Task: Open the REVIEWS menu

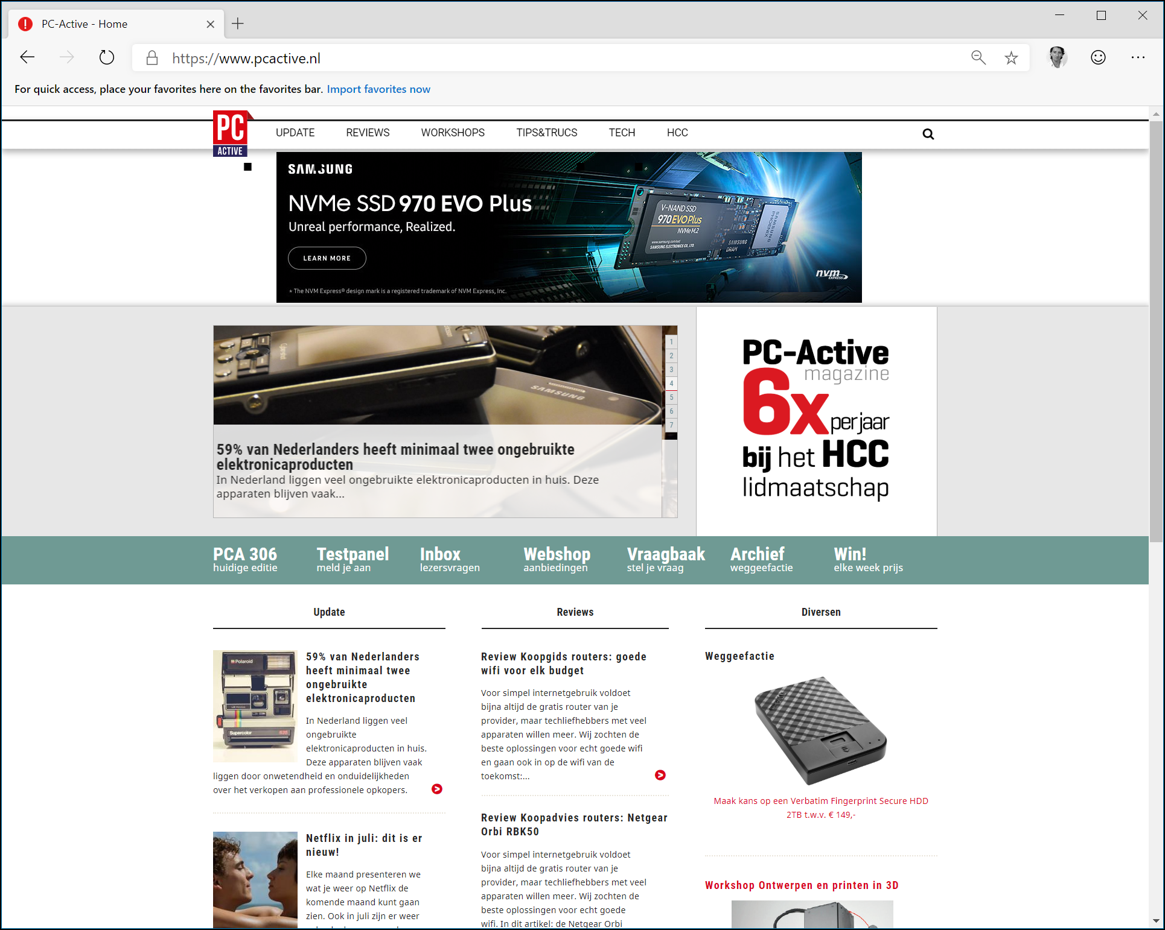Action: click(x=368, y=133)
